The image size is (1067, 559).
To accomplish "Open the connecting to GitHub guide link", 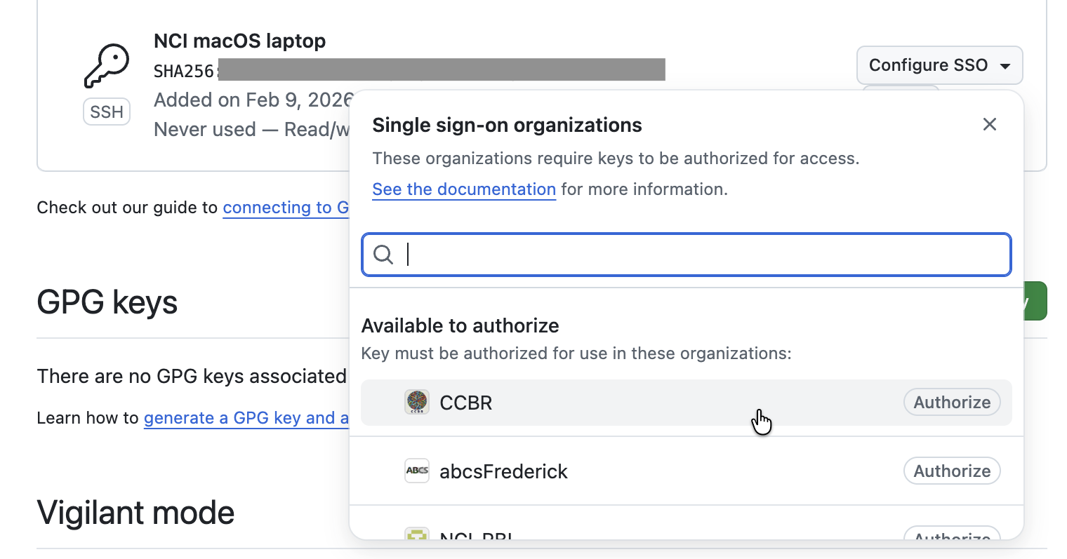I will [x=286, y=208].
